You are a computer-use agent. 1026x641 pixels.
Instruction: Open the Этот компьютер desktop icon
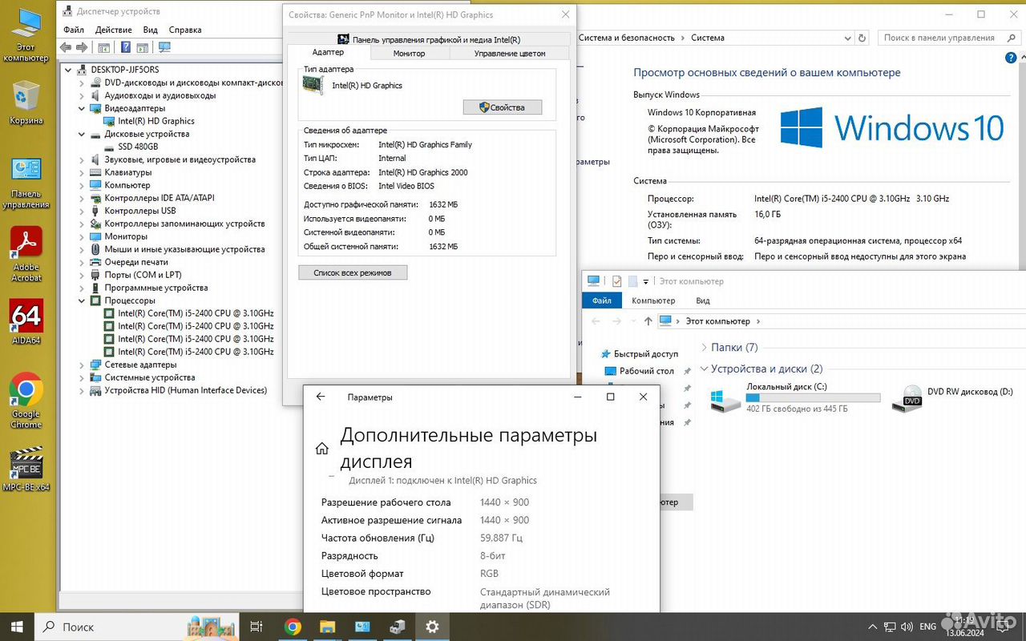26,35
